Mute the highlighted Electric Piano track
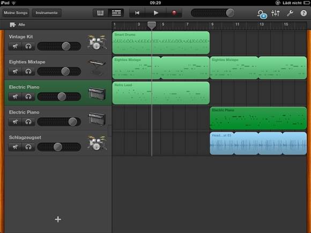 click(x=15, y=97)
